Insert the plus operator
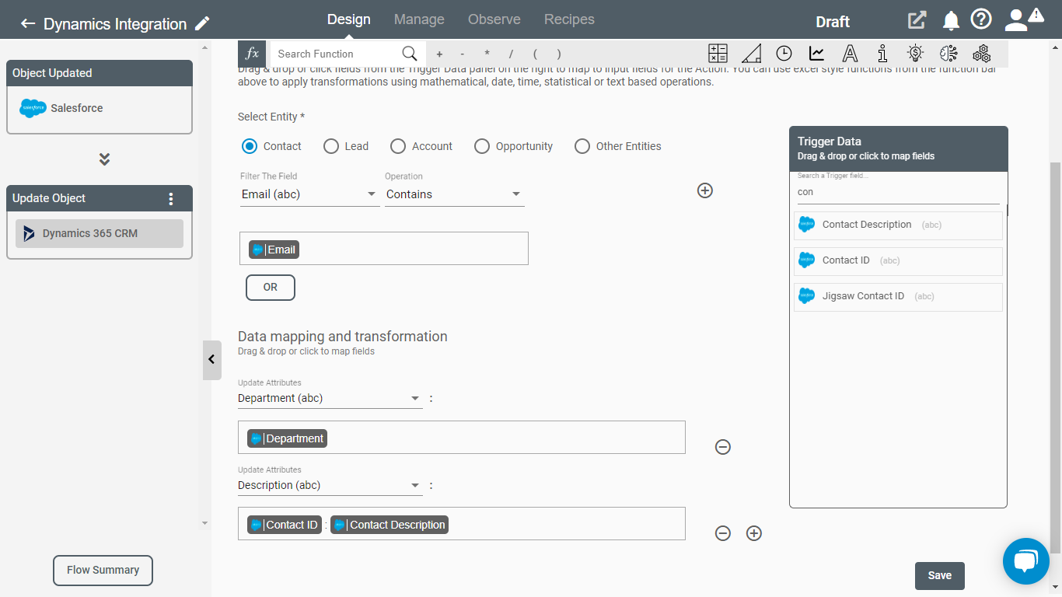1062x597 pixels. [x=439, y=54]
